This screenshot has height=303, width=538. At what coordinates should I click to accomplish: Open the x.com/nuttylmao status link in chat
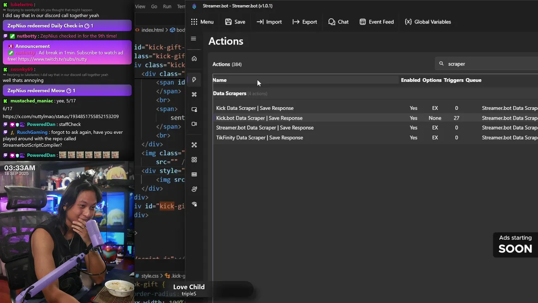tap(61, 117)
